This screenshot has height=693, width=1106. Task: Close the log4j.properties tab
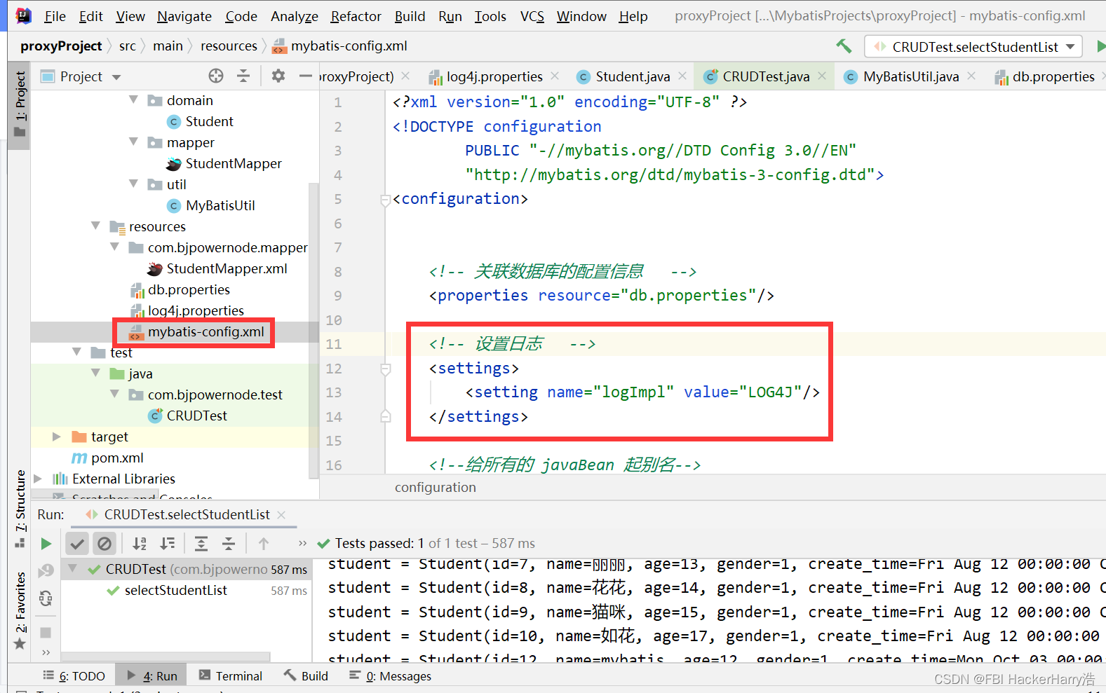[x=555, y=76]
